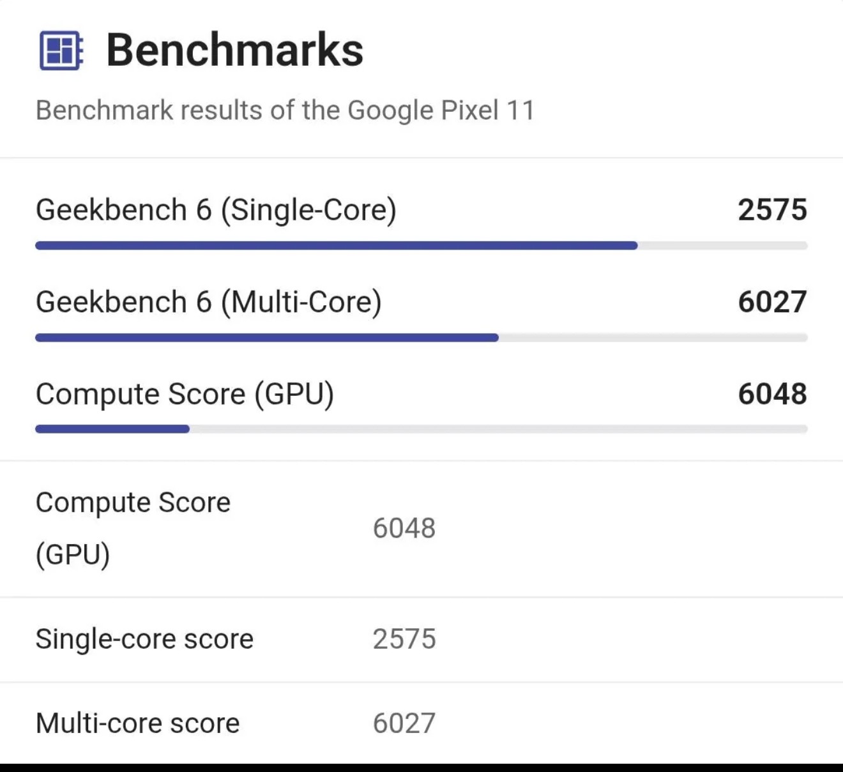Select the Geekbench 6 (Multi-Core) label
Viewport: 843px width, 772px height.
click(209, 302)
